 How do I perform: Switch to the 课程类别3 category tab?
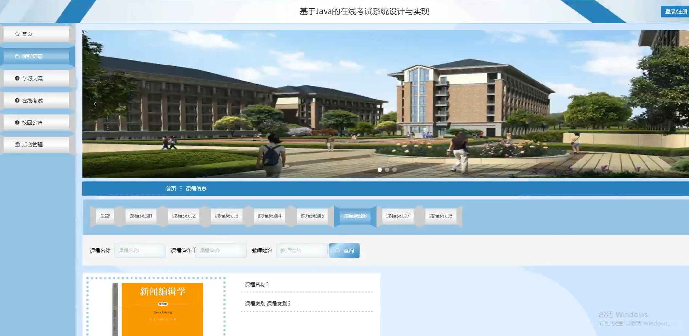[226, 216]
